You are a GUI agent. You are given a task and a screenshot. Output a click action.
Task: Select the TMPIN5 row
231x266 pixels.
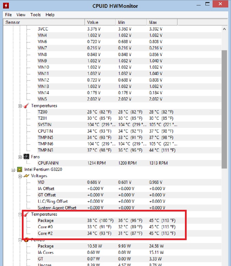click(129, 137)
